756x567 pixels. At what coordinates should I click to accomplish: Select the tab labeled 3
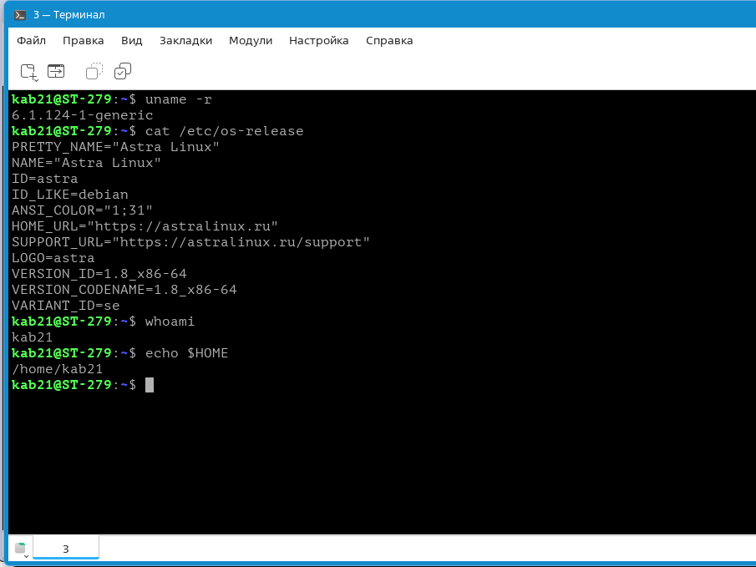[65, 549]
